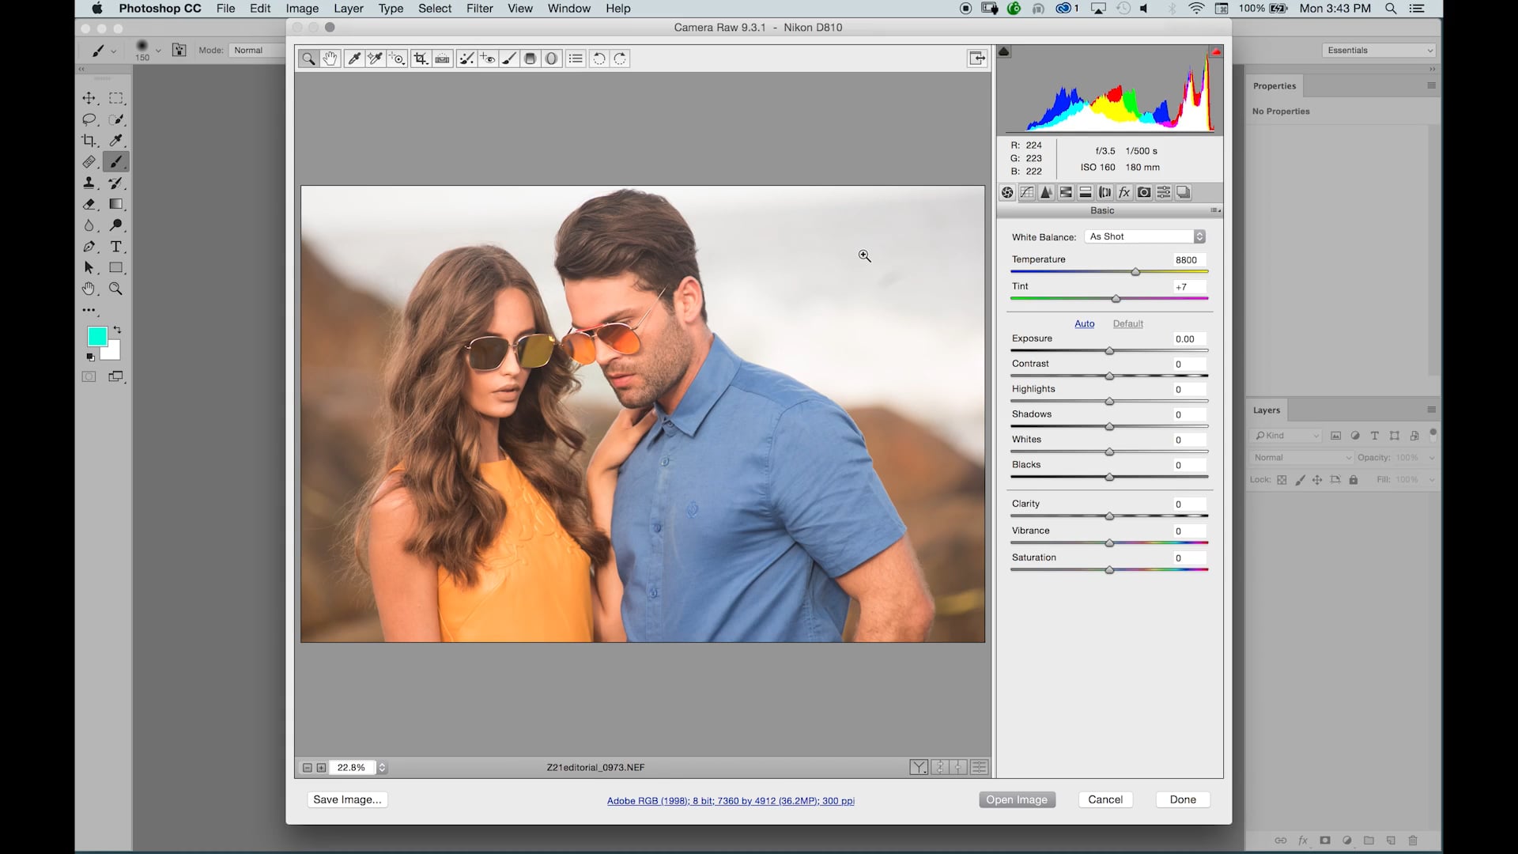This screenshot has width=1518, height=854.
Task: Select the Crop tool in Camera Raw
Action: click(420, 58)
